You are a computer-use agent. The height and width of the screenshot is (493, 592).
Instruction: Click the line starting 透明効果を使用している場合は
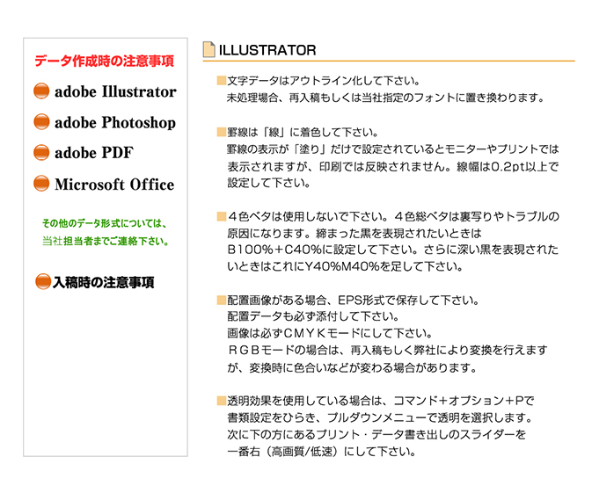click(381, 401)
